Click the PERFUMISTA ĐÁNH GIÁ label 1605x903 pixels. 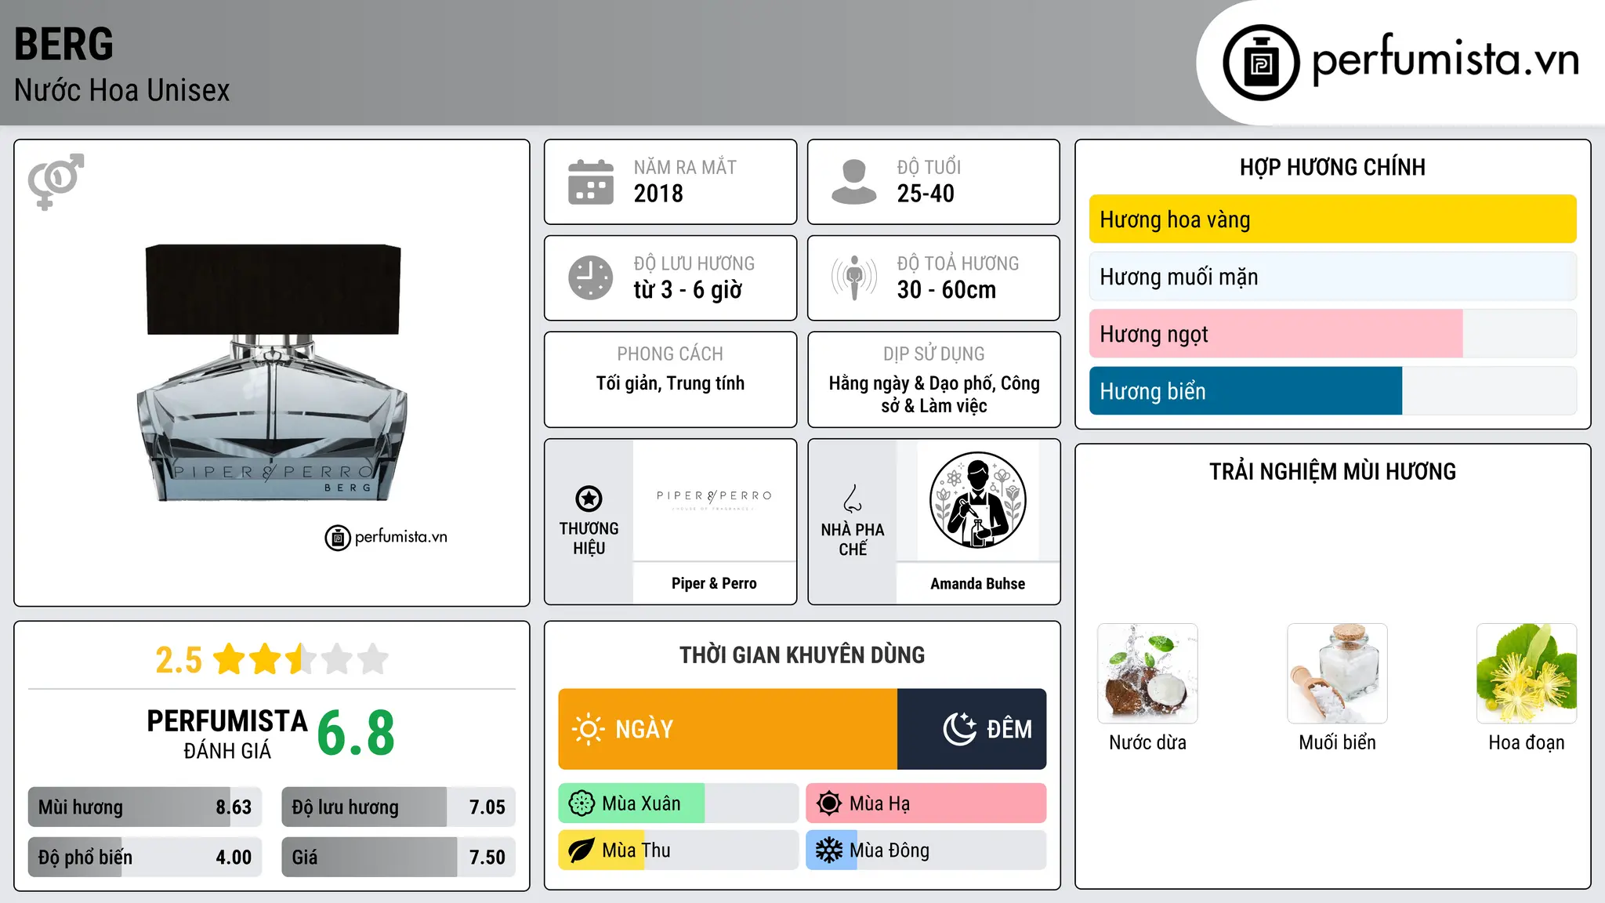[227, 734]
